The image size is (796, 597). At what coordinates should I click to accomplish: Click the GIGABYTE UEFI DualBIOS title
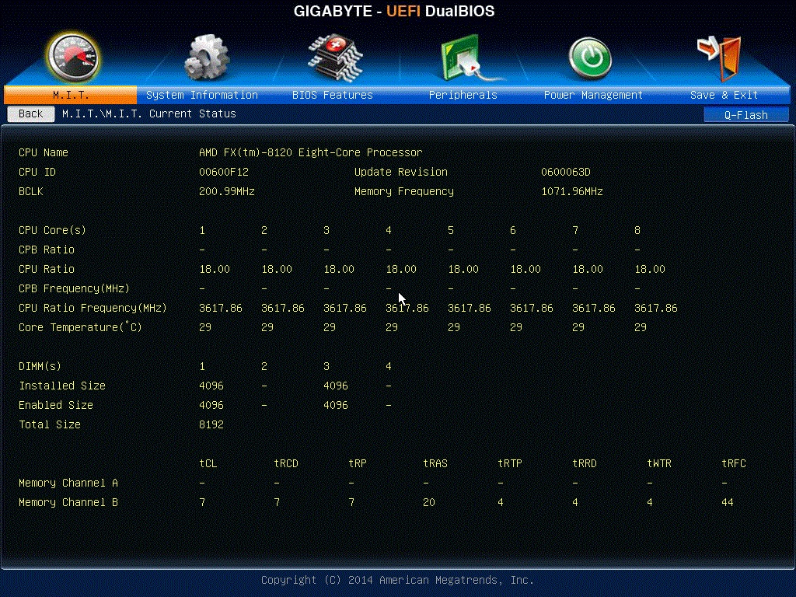point(394,11)
